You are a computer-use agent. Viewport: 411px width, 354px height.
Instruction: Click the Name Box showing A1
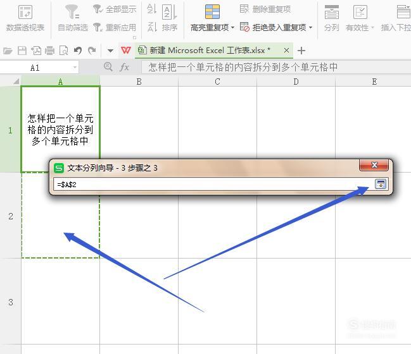coord(35,68)
